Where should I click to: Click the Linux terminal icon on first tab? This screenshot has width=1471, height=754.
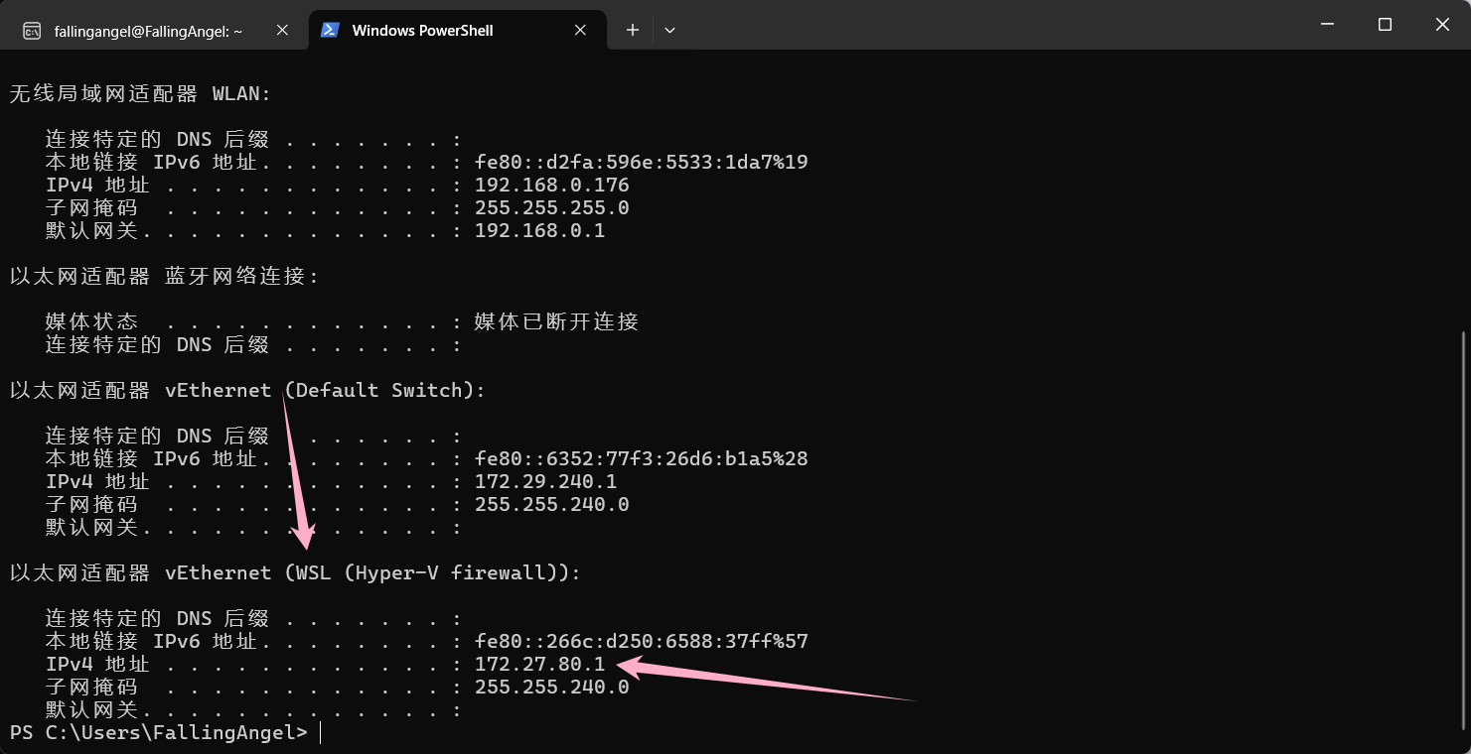(32, 31)
